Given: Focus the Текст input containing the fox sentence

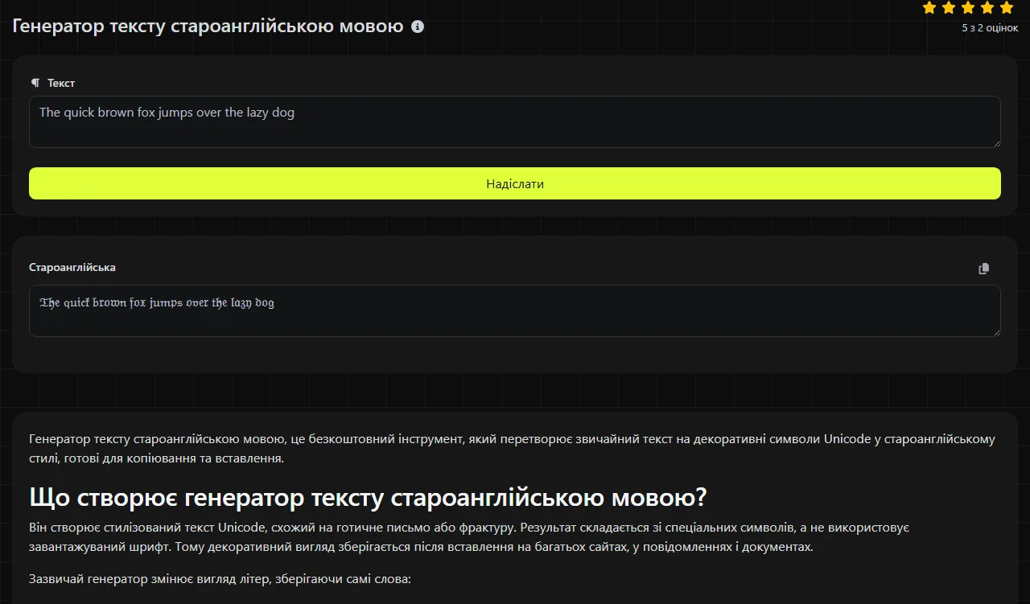Looking at the screenshot, I should 515,121.
